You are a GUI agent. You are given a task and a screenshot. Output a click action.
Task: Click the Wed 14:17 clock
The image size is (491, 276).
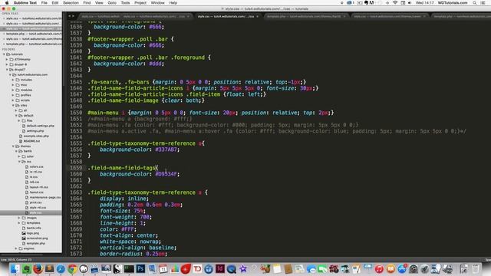point(424,3)
